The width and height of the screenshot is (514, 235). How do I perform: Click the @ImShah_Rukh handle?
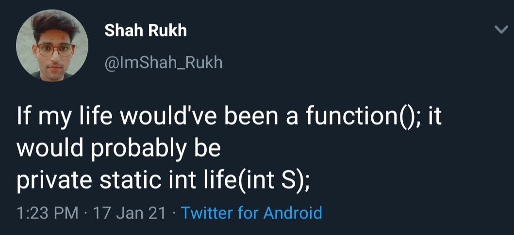pos(164,62)
